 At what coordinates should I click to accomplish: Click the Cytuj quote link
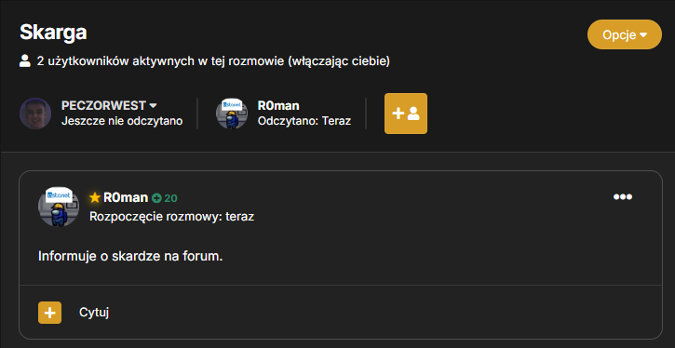[x=94, y=313]
